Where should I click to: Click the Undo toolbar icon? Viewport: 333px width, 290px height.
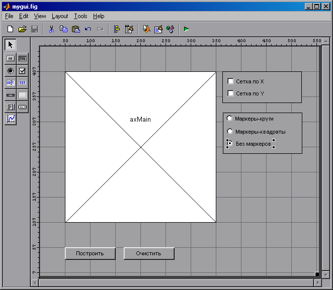point(89,29)
